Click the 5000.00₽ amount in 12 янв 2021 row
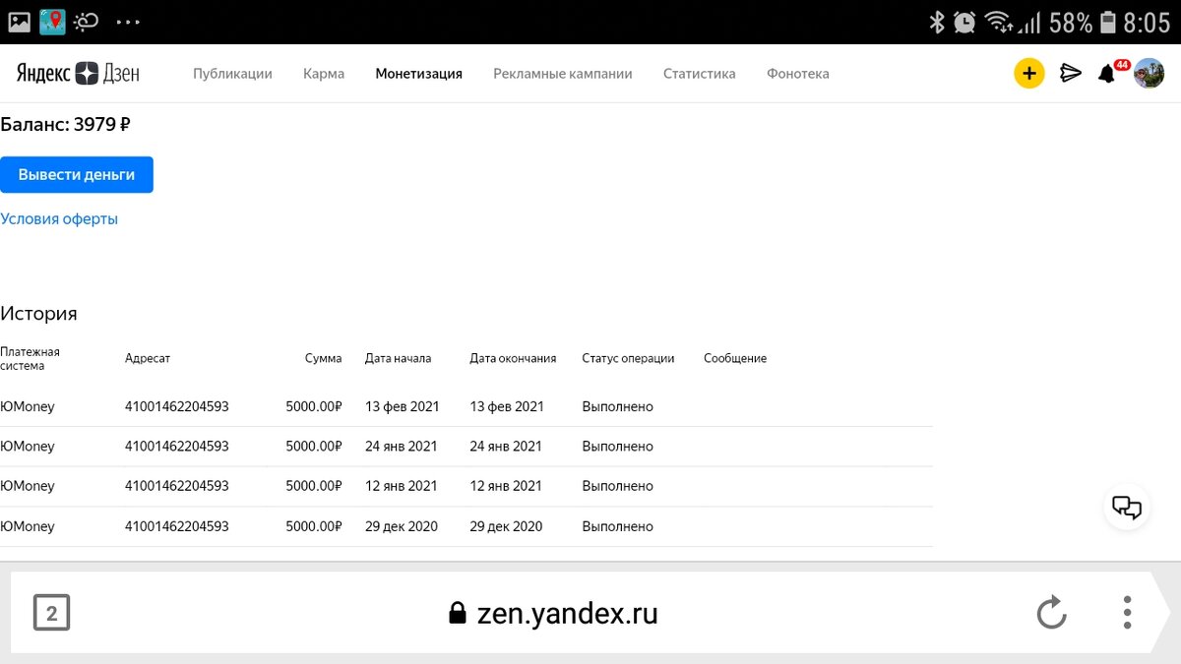1181x664 pixels. tap(314, 486)
